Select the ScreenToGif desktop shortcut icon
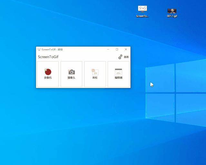 coord(142,9)
